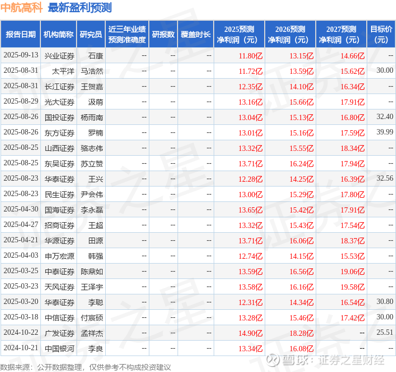Click the 11.80亿 profit value
This screenshot has height=372, width=396.
coord(250,56)
